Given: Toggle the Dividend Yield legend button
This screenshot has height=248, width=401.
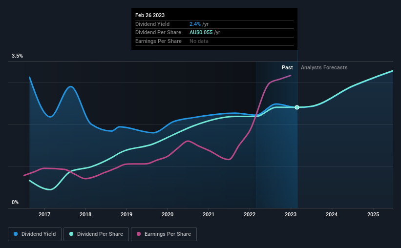Looking at the screenshot, I should click(x=35, y=234).
